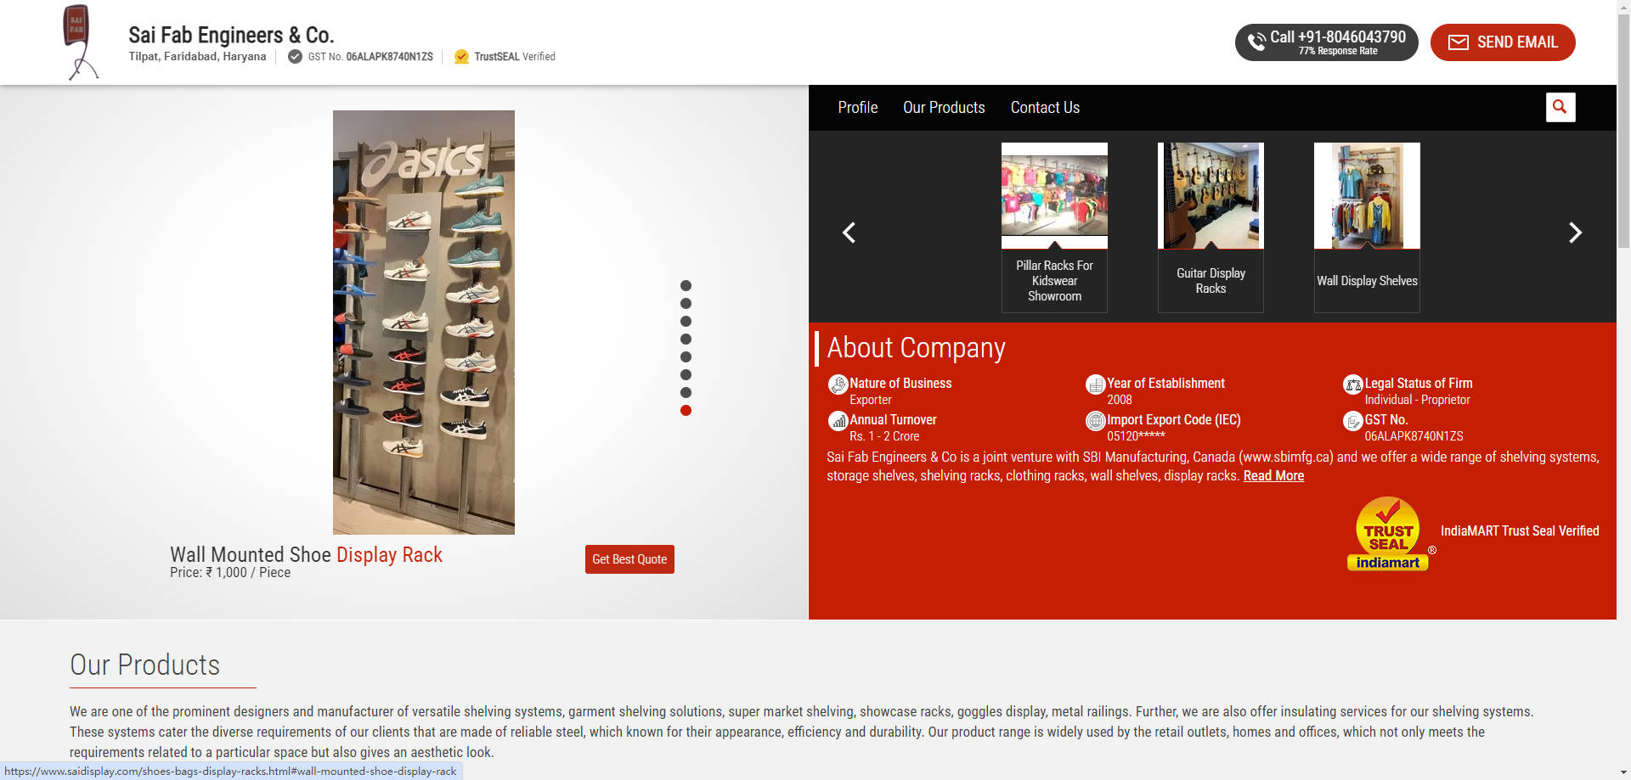Select the seventh slider dot
This screenshot has width=1631, height=780.
[686, 393]
